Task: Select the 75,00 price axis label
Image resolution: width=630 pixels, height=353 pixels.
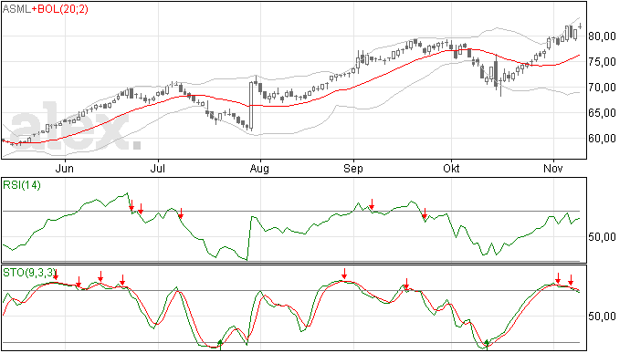Action: [602, 62]
